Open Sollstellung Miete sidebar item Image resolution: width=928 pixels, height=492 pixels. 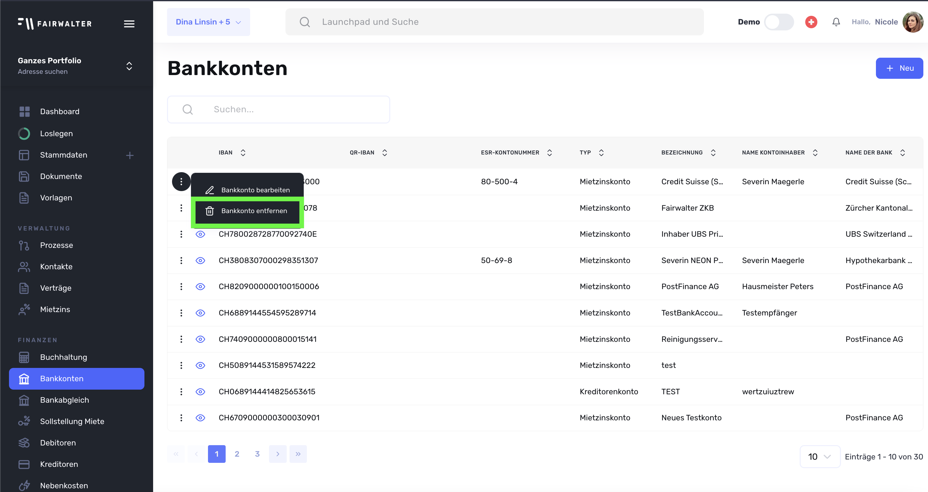[72, 421]
